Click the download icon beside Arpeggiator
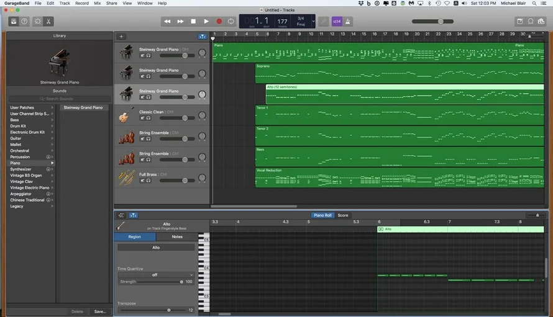The image size is (553, 317). tap(48, 194)
